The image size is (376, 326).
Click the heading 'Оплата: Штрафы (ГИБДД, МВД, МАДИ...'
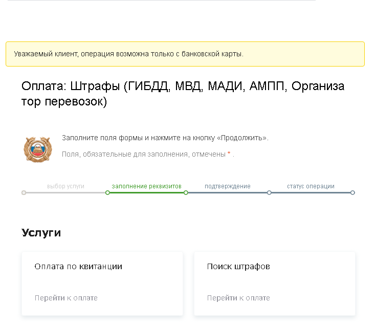click(183, 94)
